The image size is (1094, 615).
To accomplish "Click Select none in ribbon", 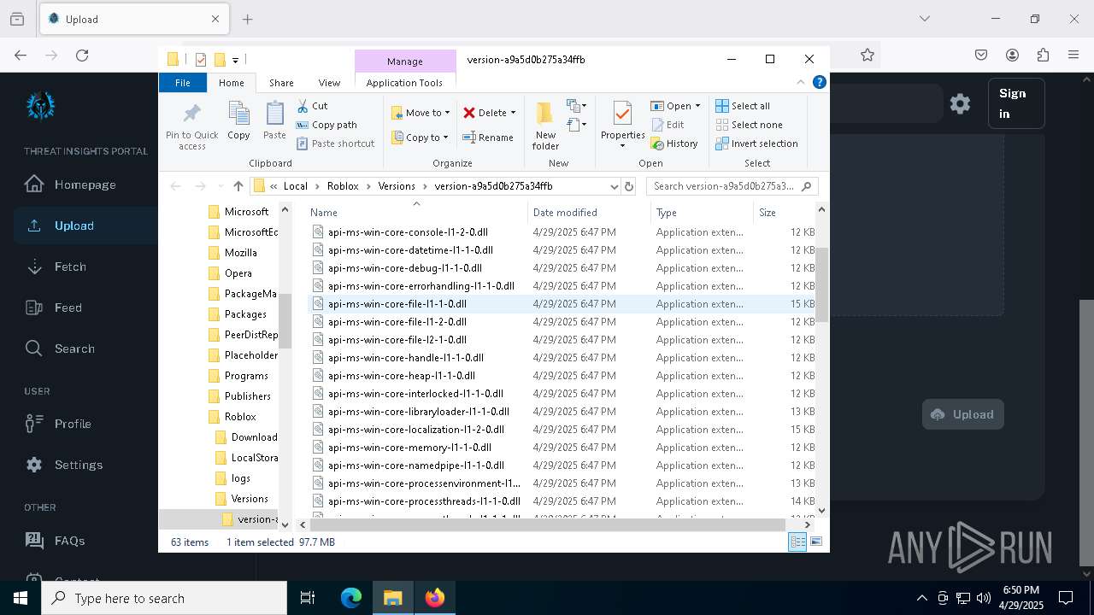I will (749, 125).
